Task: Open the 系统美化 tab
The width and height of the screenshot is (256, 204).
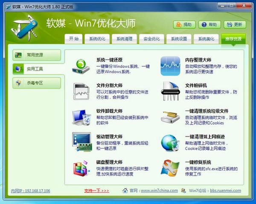Action: click(206, 39)
